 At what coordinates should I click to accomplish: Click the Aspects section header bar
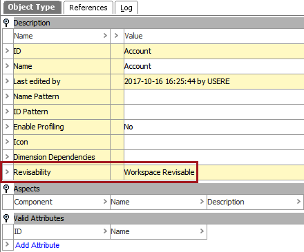(159, 189)
